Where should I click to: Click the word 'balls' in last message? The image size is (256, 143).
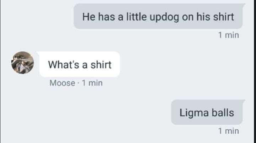point(223,113)
